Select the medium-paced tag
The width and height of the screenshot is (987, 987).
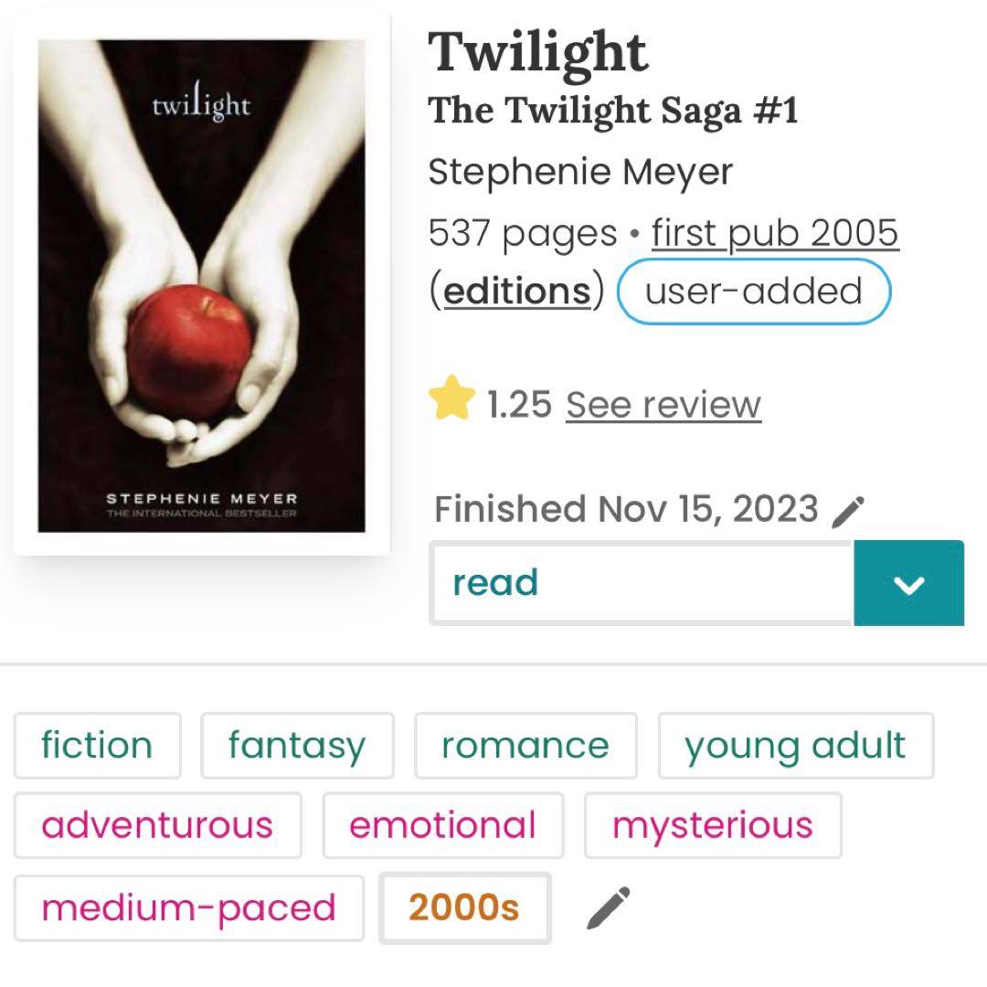pos(188,907)
